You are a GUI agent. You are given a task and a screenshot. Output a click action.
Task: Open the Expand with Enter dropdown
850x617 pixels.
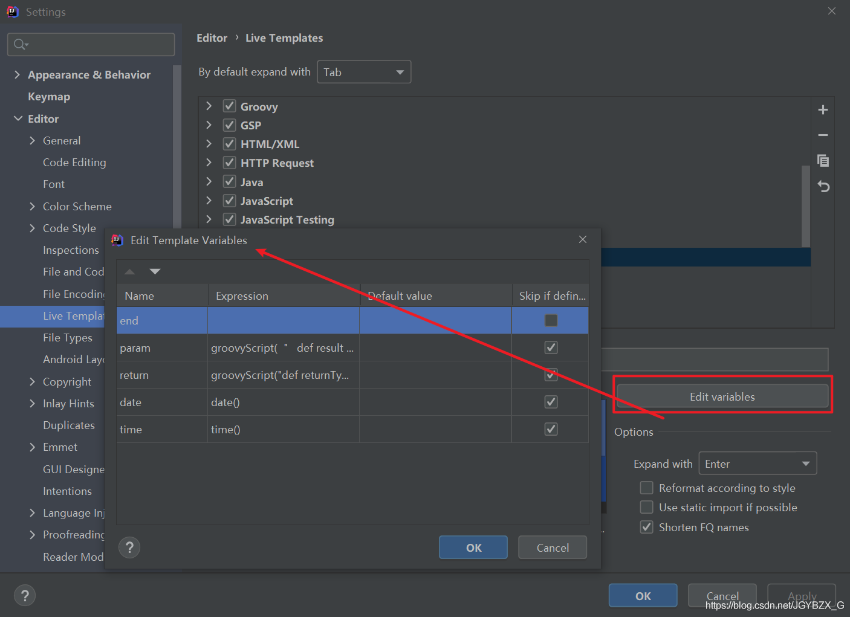point(758,464)
